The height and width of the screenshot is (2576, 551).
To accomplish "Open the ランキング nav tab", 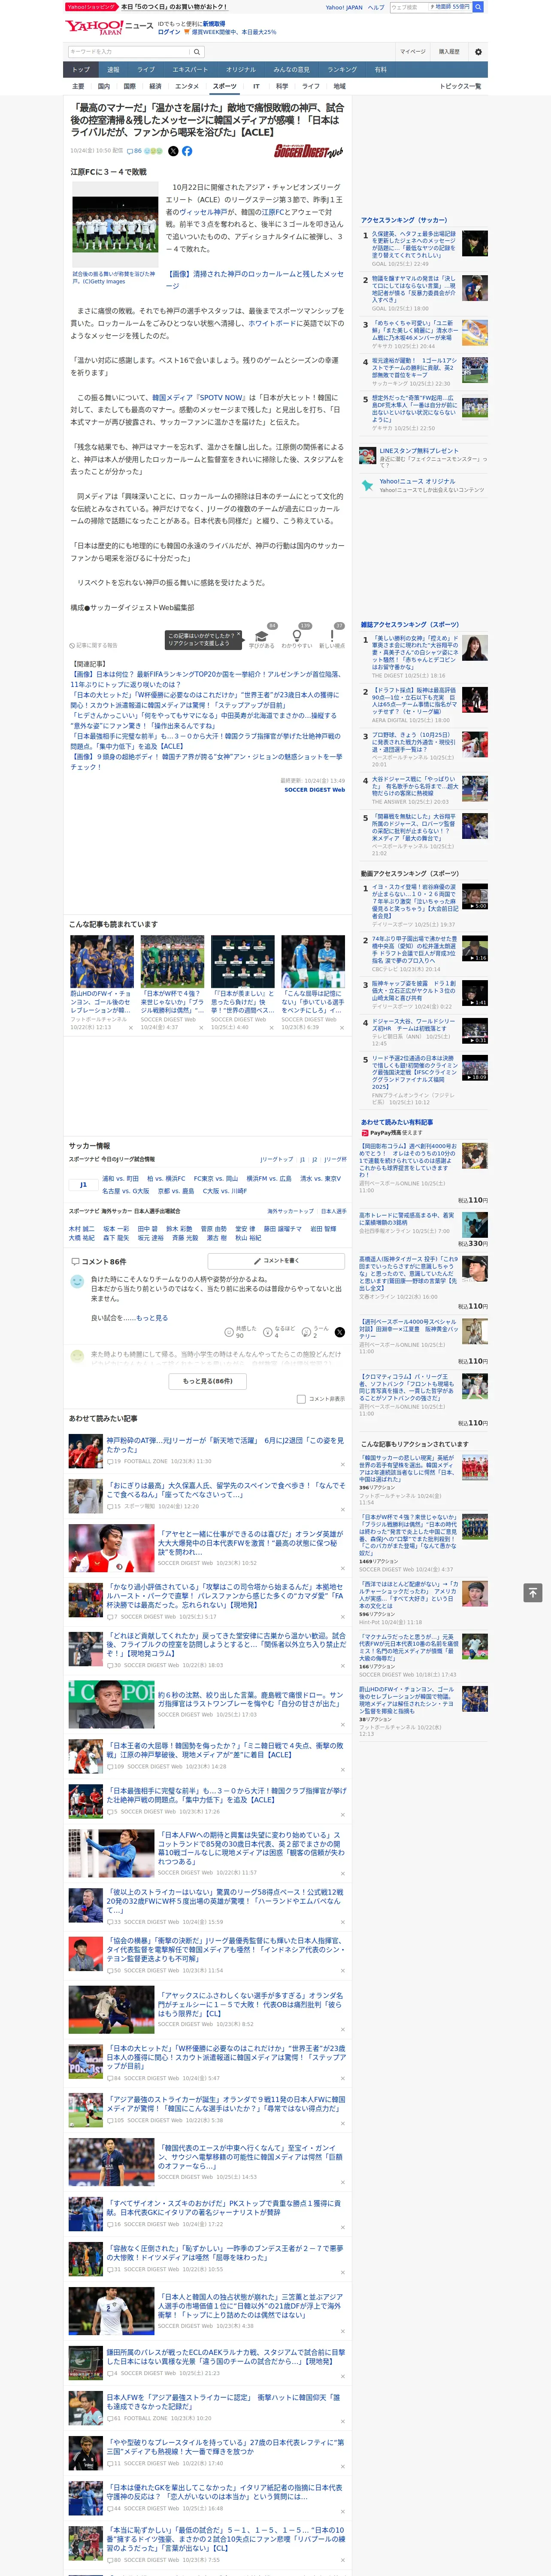I will point(342,70).
